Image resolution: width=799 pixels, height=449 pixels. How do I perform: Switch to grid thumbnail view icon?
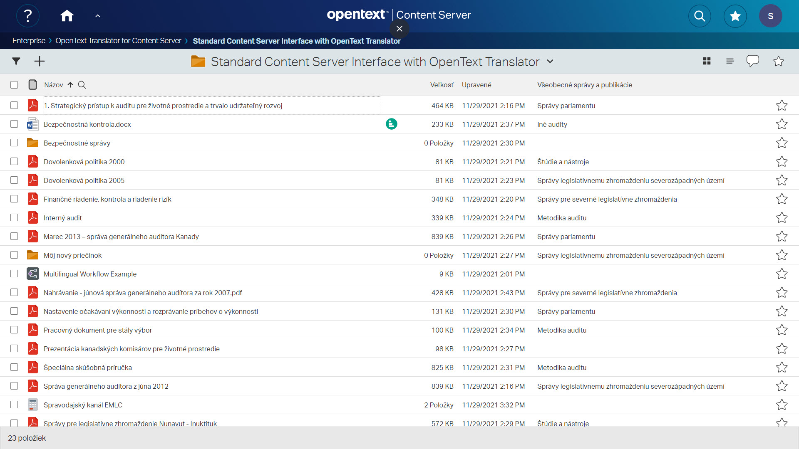(707, 61)
